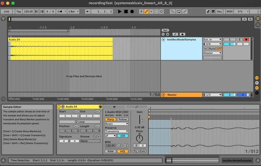
Task: Click the 120.00 tempo field
Action: tap(28, 11)
